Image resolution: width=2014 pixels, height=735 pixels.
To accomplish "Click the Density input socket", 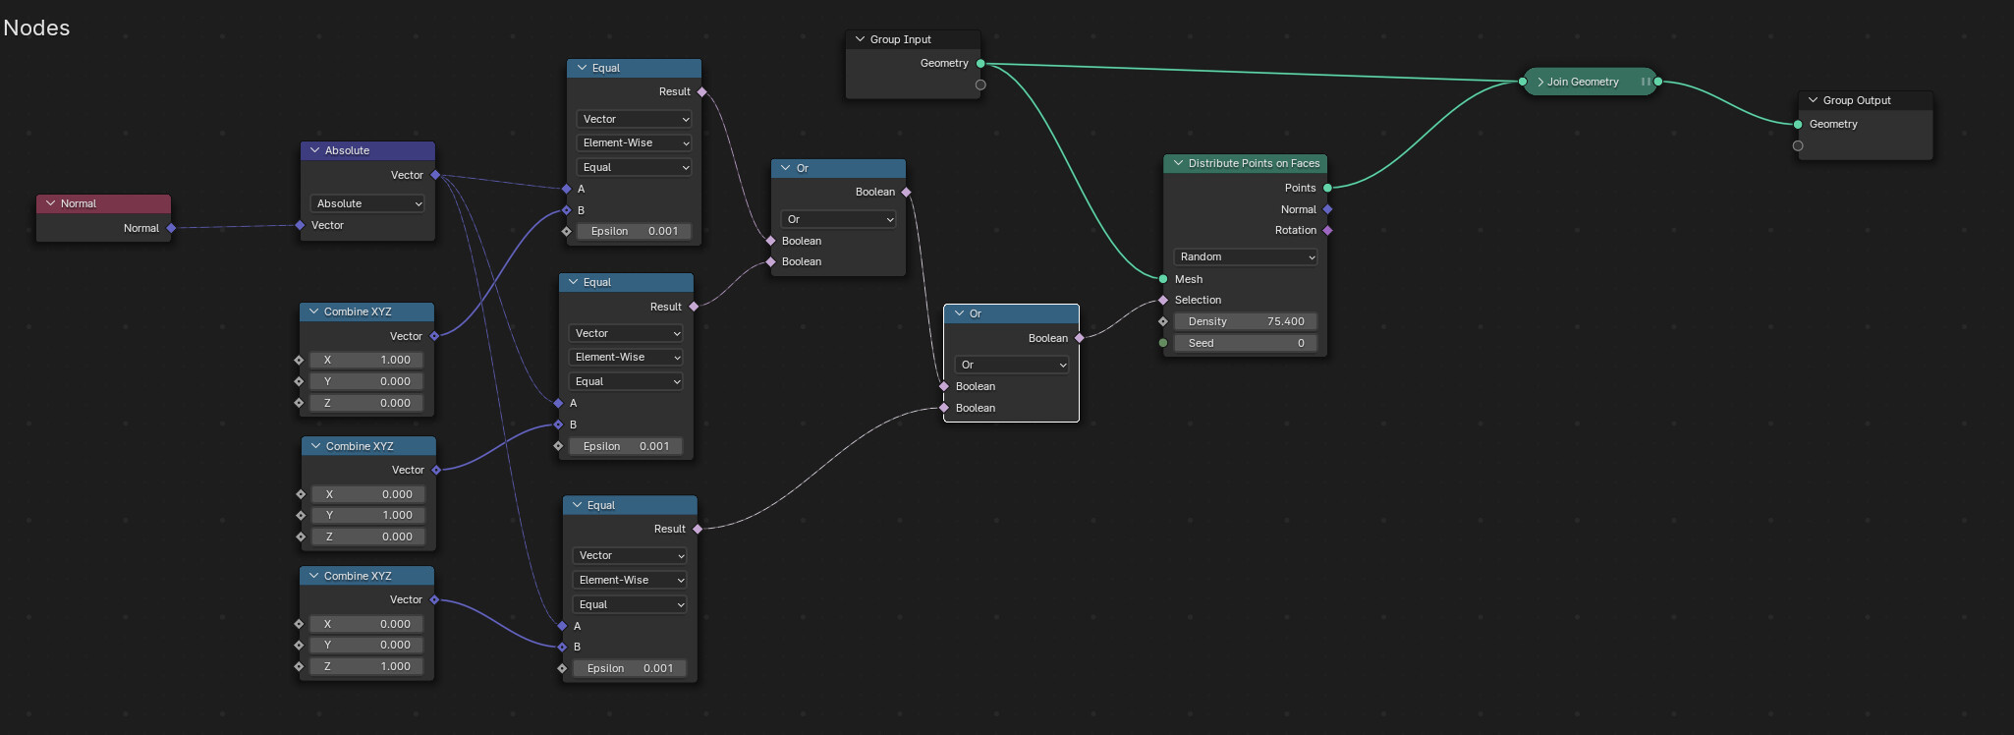I will coord(1163,321).
